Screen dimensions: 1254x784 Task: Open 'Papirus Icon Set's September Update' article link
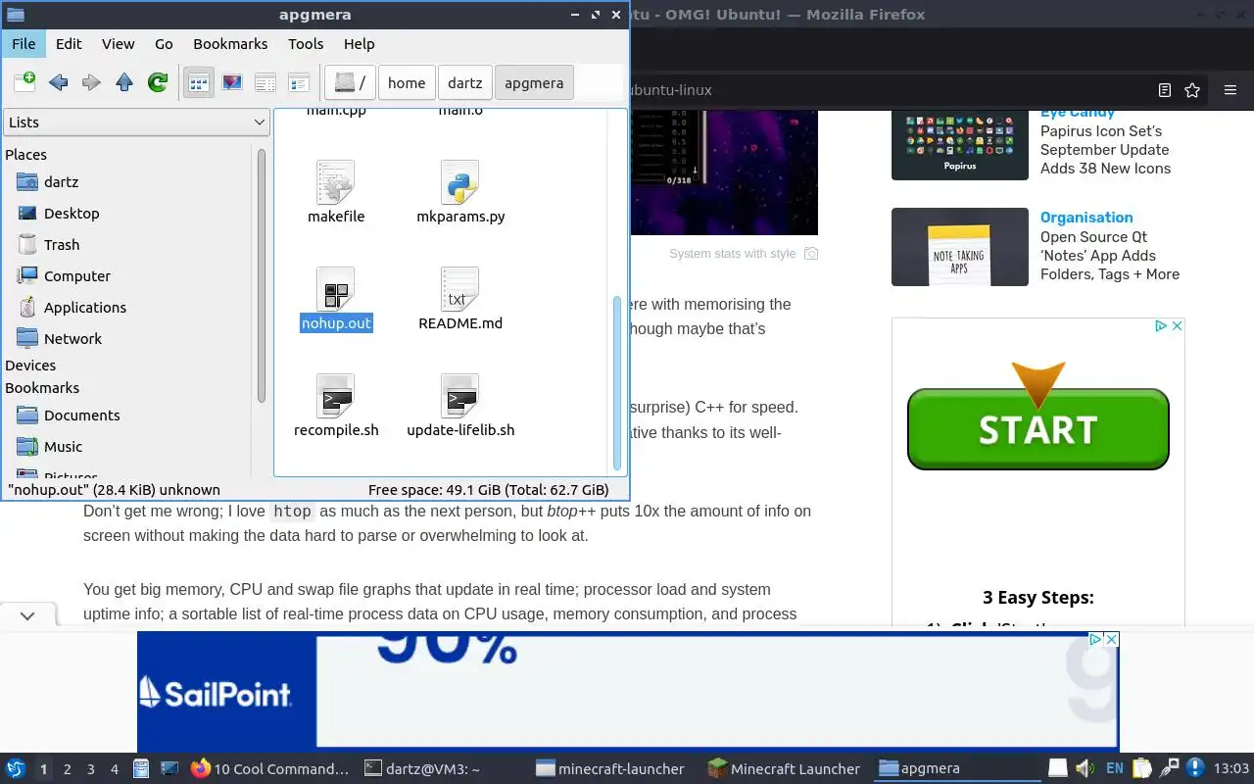(1105, 150)
